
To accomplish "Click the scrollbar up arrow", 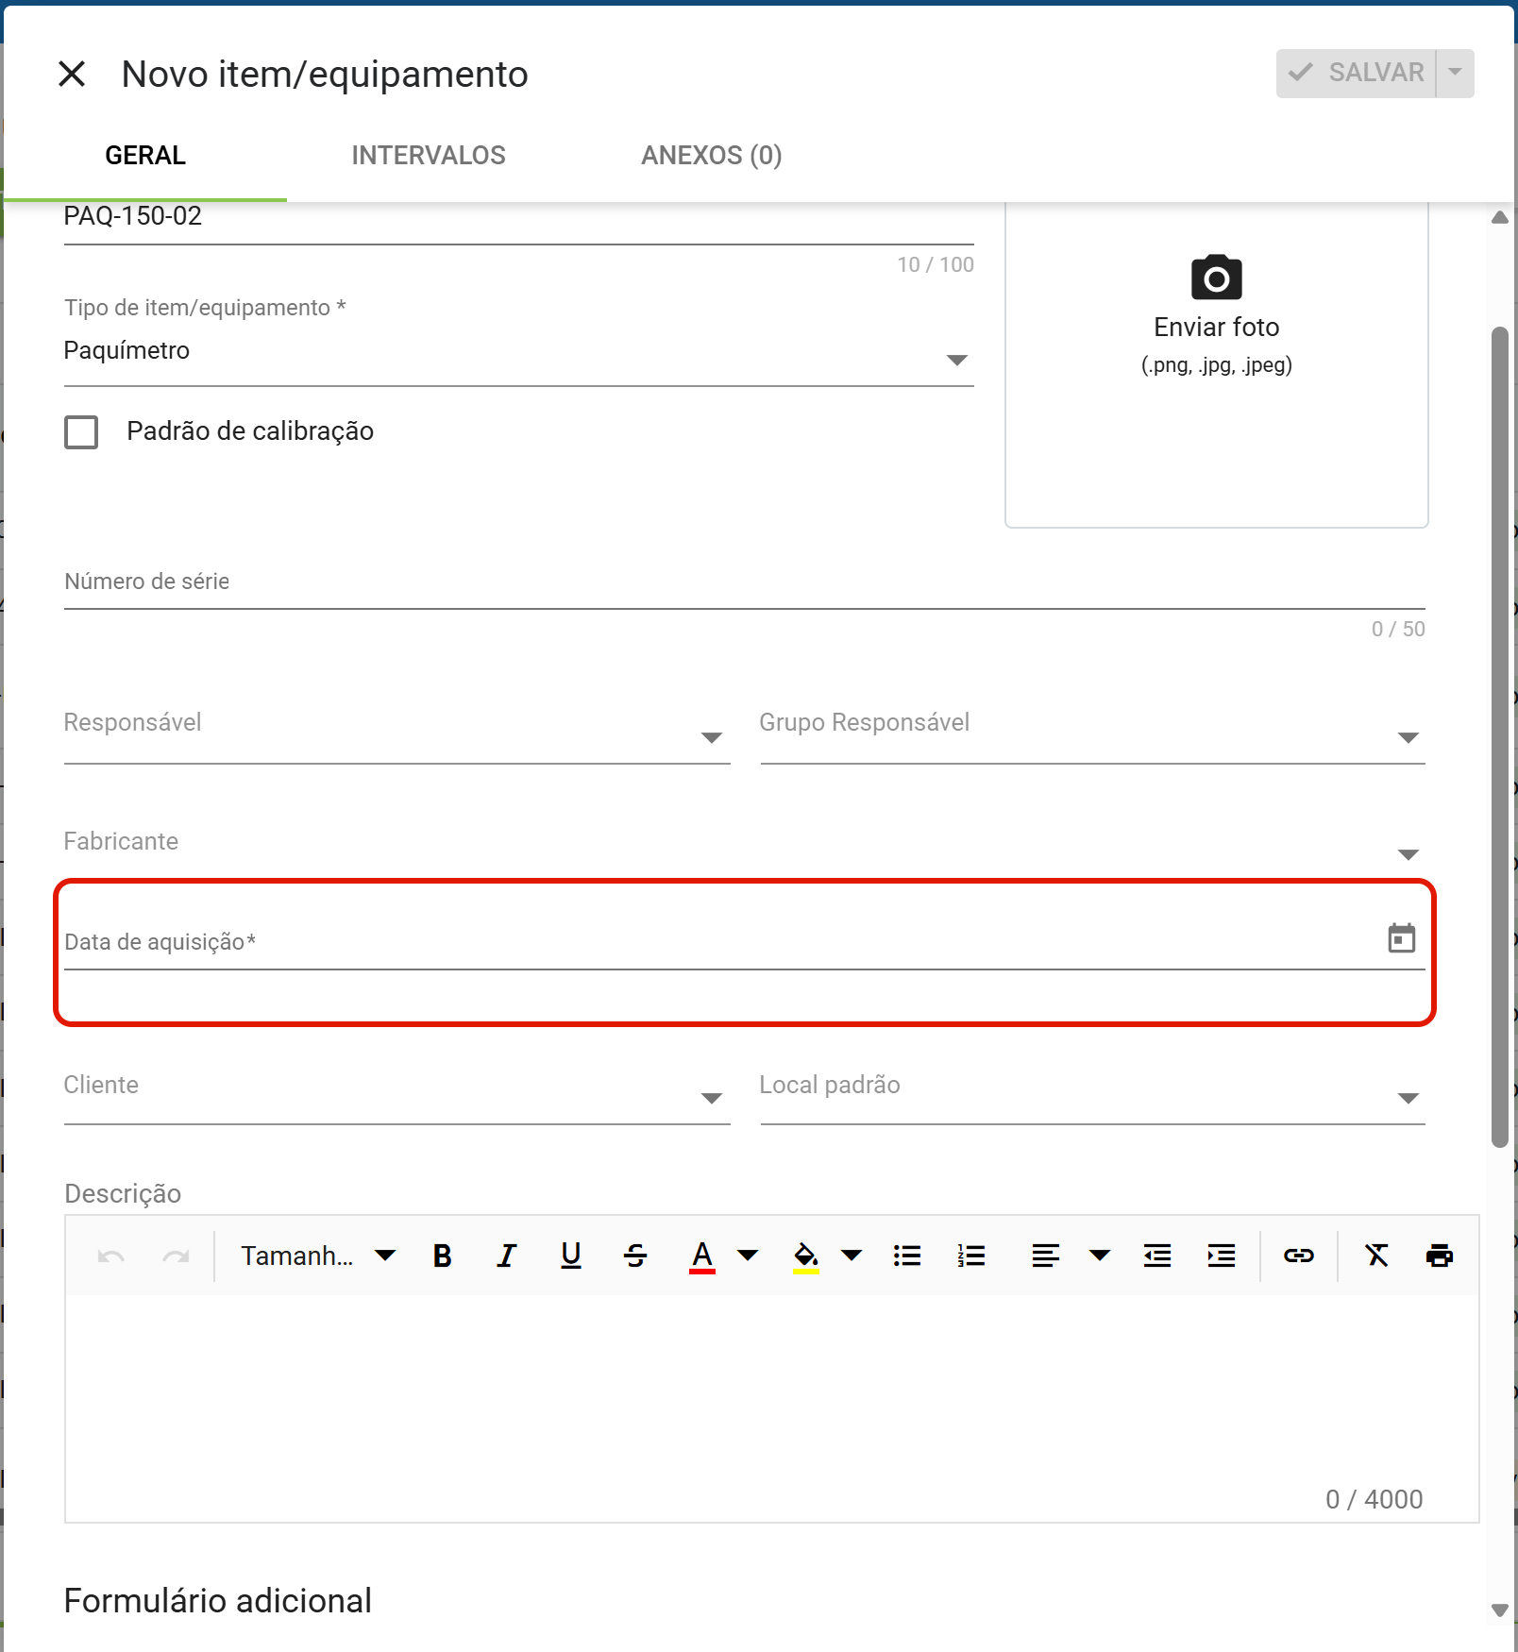I will pos(1499,218).
